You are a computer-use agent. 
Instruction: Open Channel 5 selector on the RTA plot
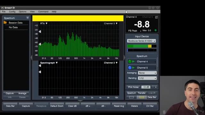tap(111, 23)
